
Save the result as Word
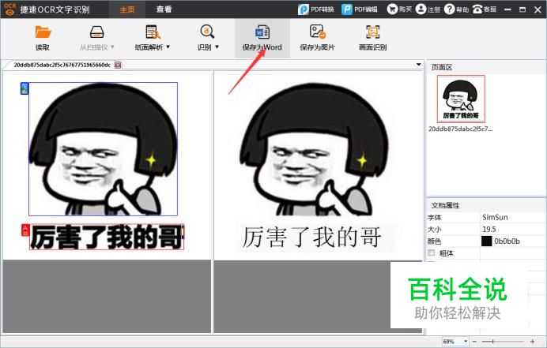(262, 38)
